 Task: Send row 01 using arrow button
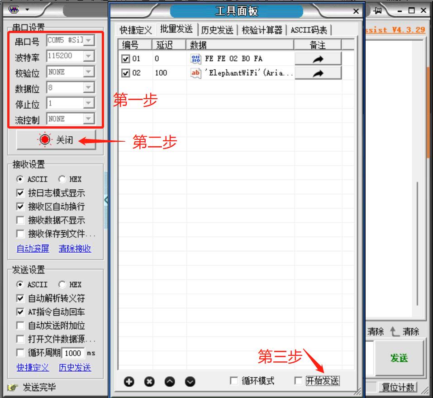coord(318,59)
